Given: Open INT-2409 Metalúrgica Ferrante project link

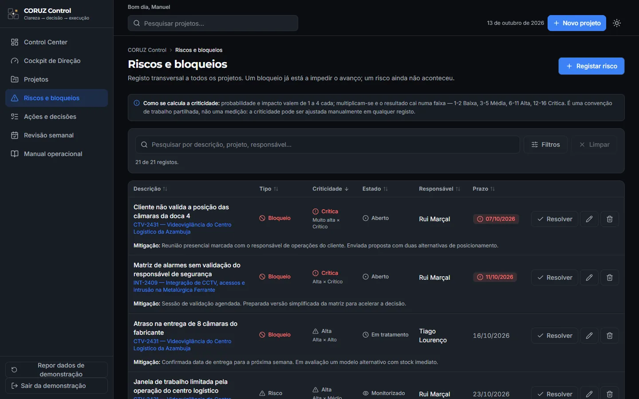Looking at the screenshot, I should click(189, 286).
